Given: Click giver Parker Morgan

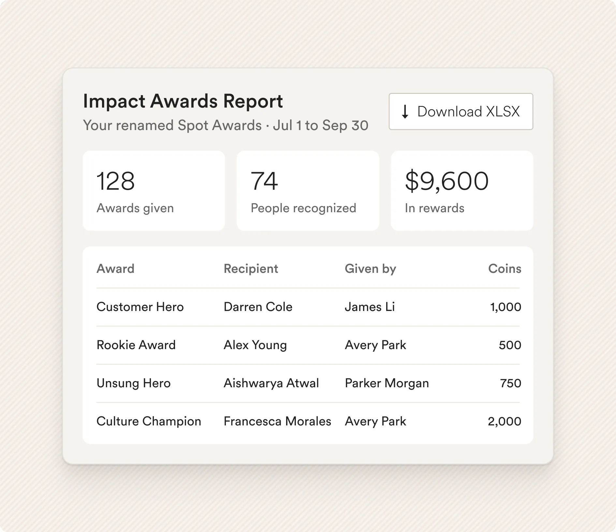Looking at the screenshot, I should (387, 383).
